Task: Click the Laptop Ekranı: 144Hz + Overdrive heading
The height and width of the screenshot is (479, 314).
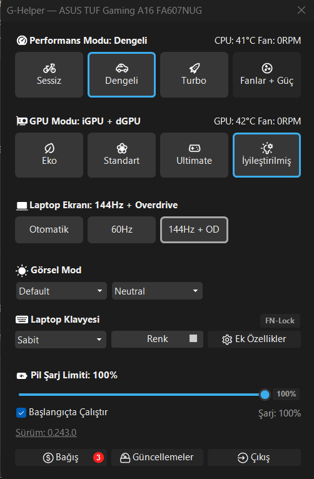Action: pyautogui.click(x=104, y=205)
